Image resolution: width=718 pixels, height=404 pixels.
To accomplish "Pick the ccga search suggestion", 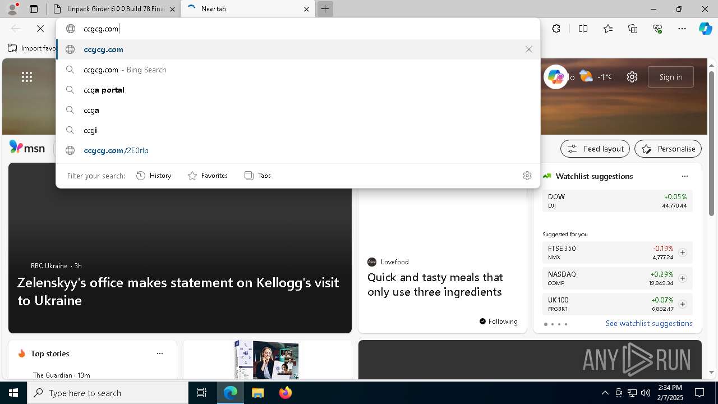I will tap(298, 110).
